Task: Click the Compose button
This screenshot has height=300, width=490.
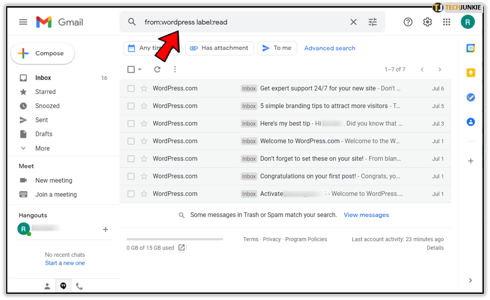Action: 43,53
